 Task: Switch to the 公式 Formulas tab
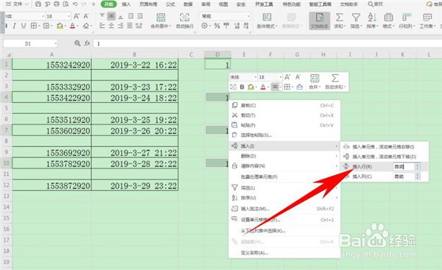pyautogui.click(x=170, y=4)
